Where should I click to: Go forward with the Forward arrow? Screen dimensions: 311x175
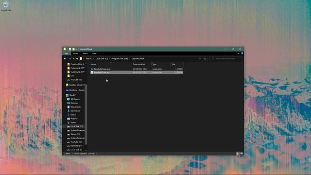[70, 59]
